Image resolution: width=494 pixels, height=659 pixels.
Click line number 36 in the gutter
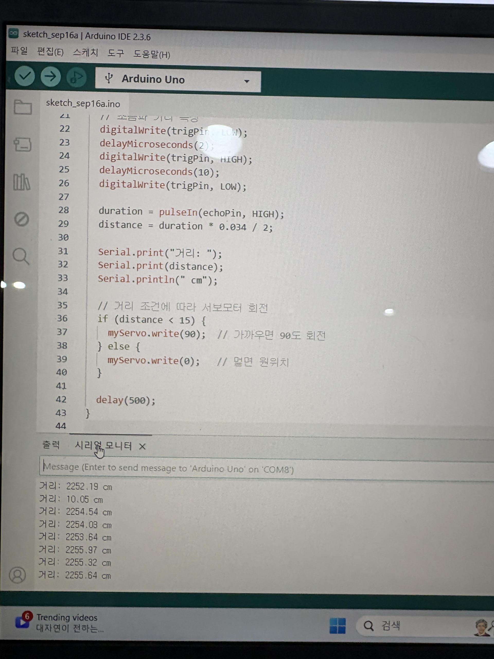[62, 318]
